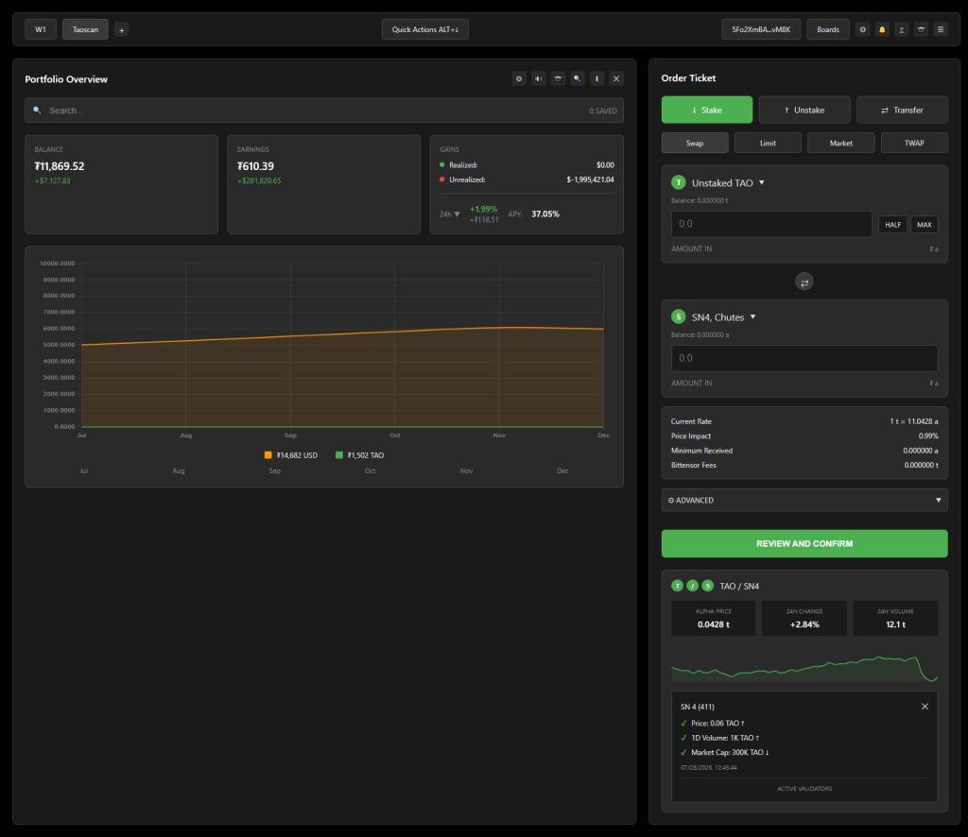Choose the Swap order type
Screen dimensions: 968x837
(x=695, y=143)
